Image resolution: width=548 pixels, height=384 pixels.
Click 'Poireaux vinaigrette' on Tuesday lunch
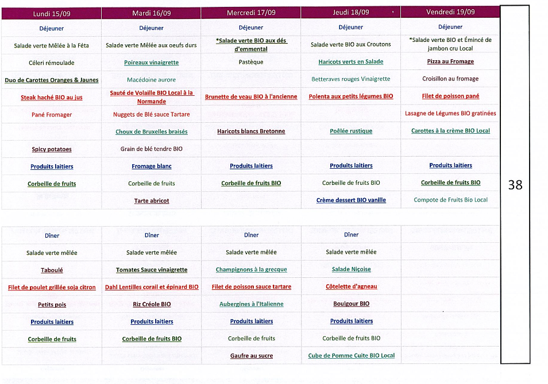[151, 63]
